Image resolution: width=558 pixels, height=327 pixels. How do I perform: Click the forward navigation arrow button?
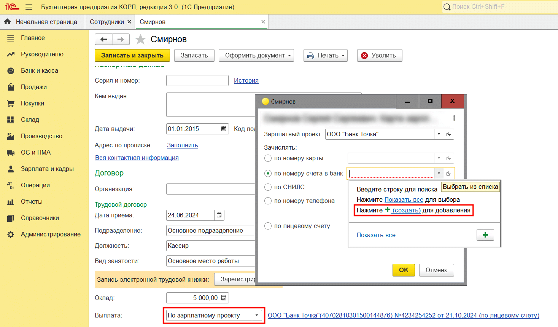point(121,39)
